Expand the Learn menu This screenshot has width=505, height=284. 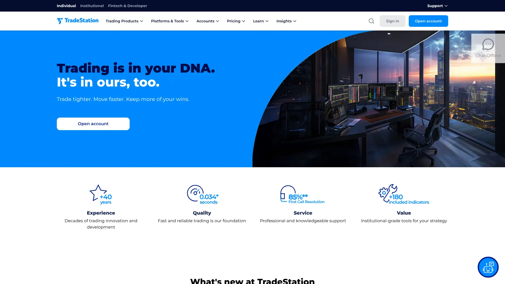click(261, 21)
